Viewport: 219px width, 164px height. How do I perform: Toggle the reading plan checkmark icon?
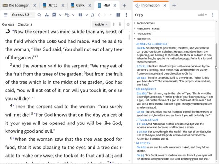coord(54,15)
